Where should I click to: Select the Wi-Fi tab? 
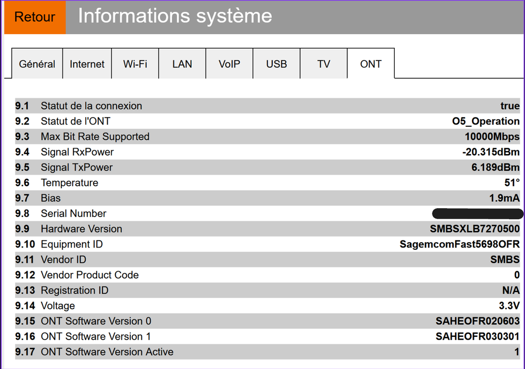(x=135, y=64)
